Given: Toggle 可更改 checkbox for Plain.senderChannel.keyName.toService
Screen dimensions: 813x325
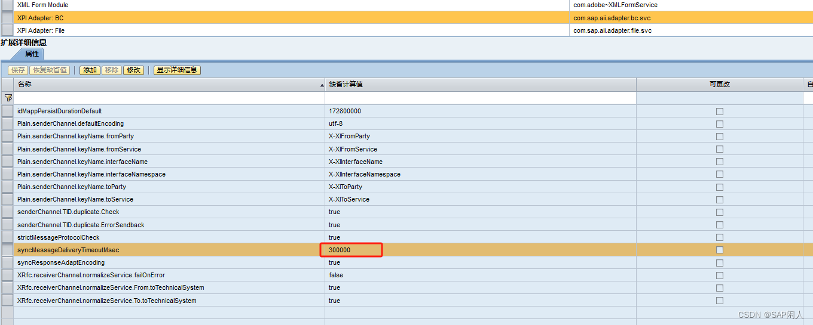Looking at the screenshot, I should point(720,200).
